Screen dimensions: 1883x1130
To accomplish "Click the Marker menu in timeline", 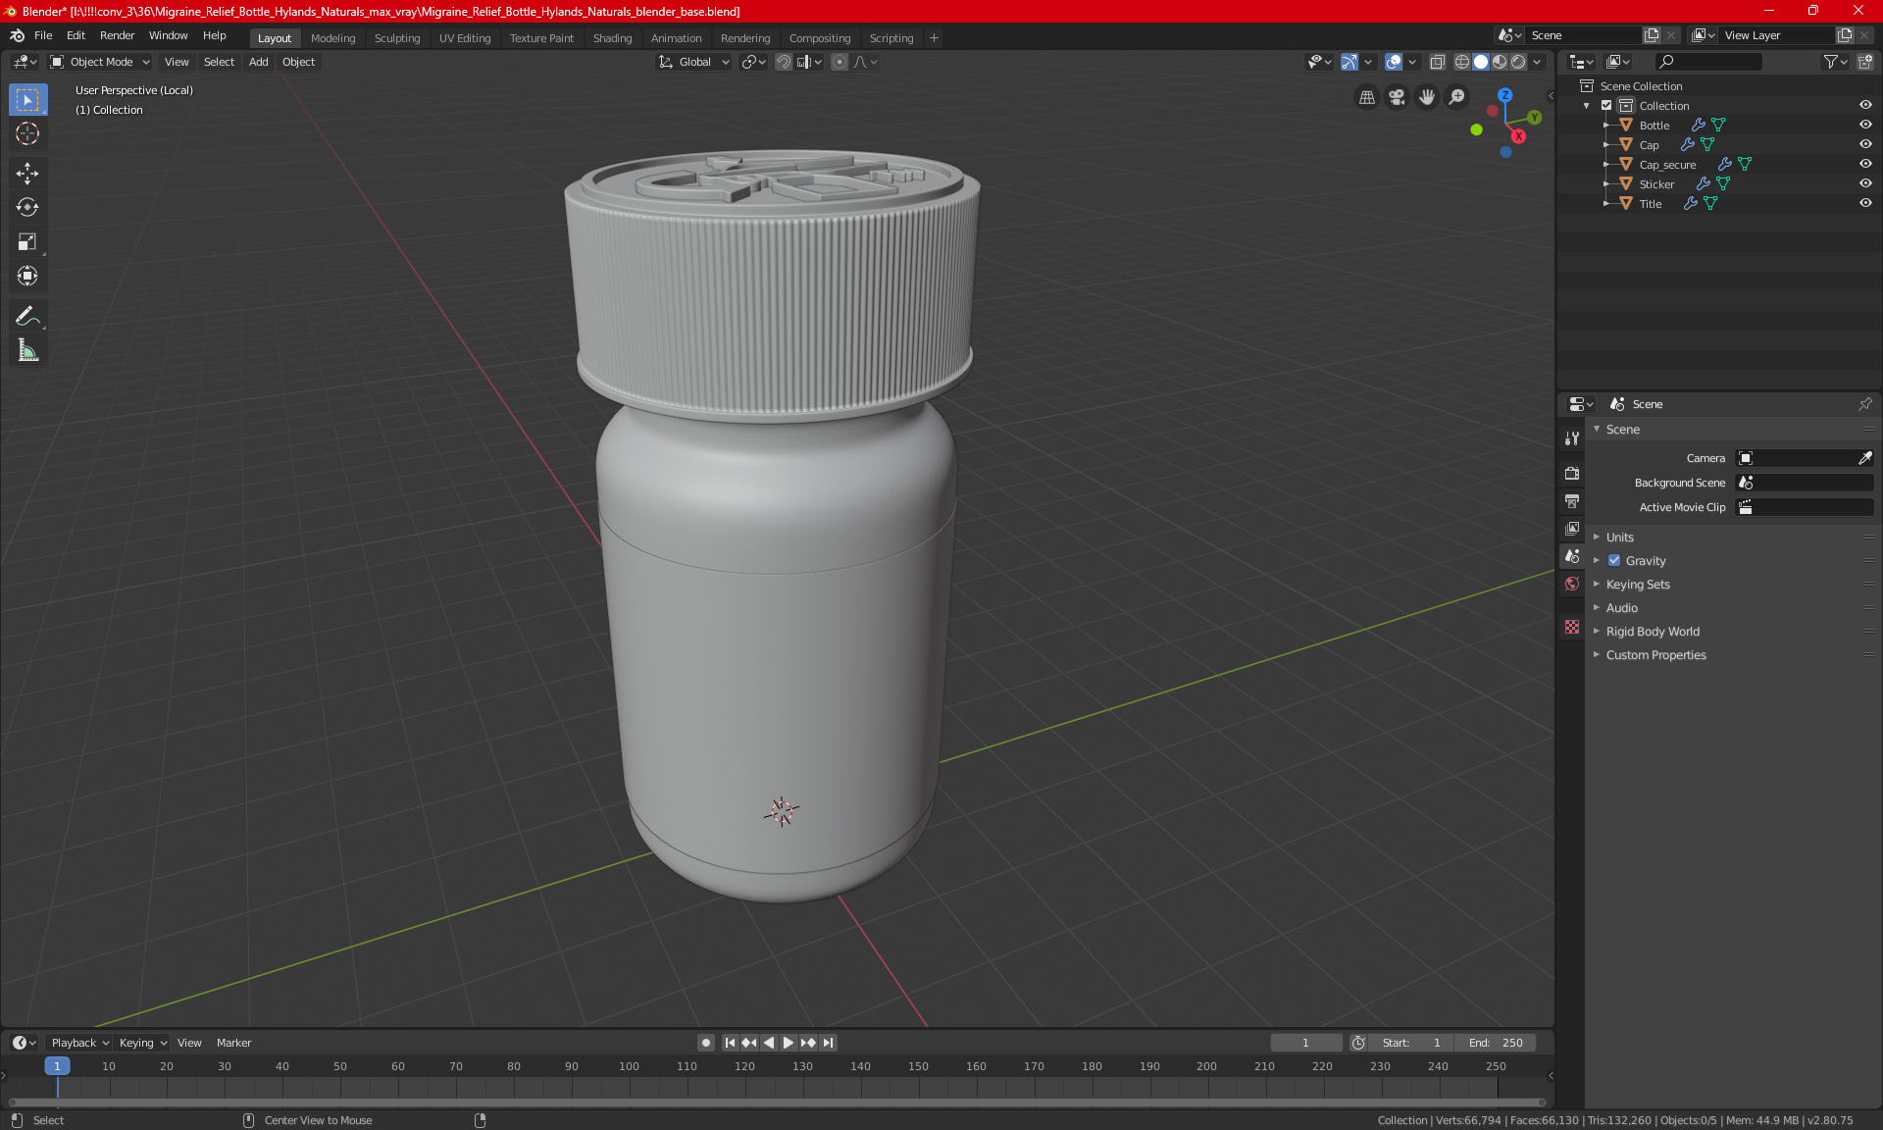I will tap(233, 1043).
